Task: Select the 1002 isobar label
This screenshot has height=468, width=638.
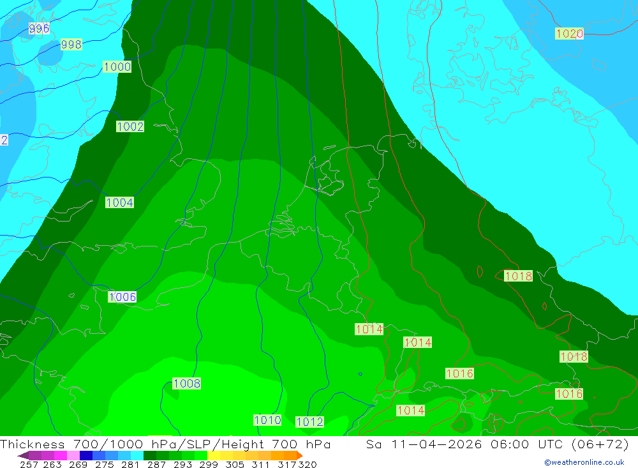Action: click(x=130, y=126)
